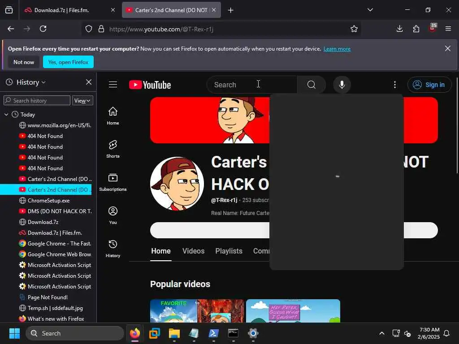Open Google Chrome - The Fast. history entry
This screenshot has width=459, height=344.
(x=55, y=243)
